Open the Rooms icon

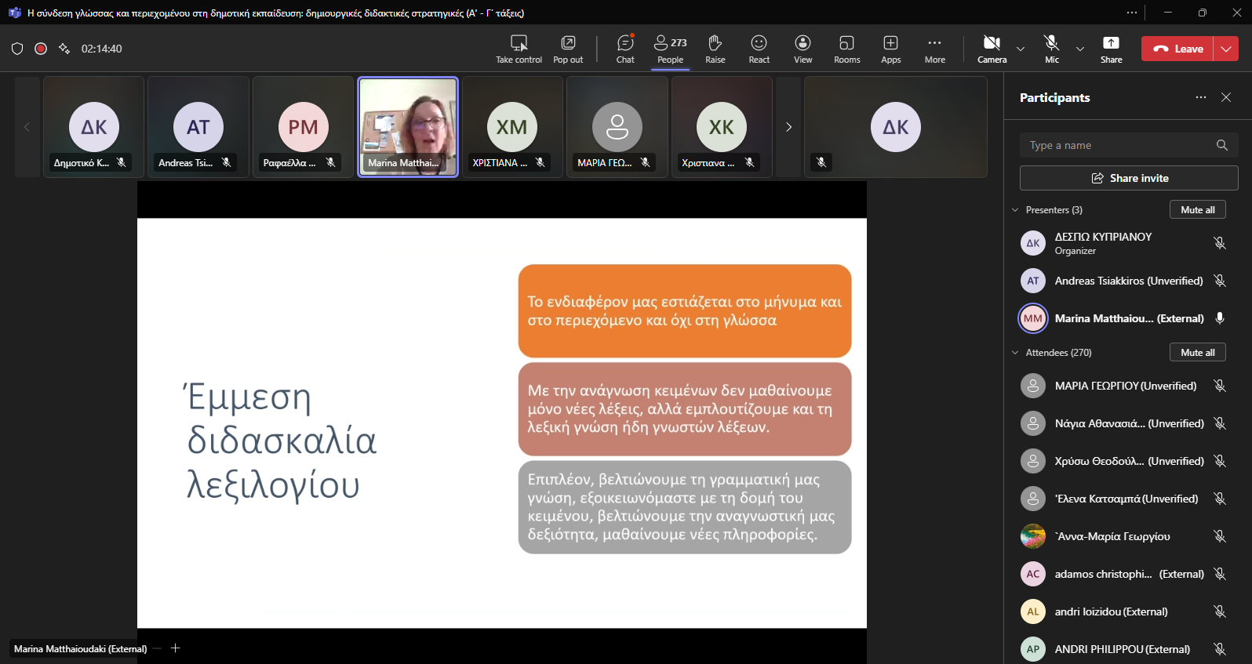[846, 49]
